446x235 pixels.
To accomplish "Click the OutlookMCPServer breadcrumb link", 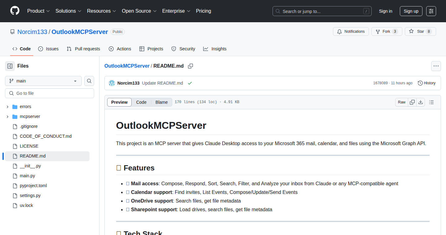I will (x=127, y=66).
